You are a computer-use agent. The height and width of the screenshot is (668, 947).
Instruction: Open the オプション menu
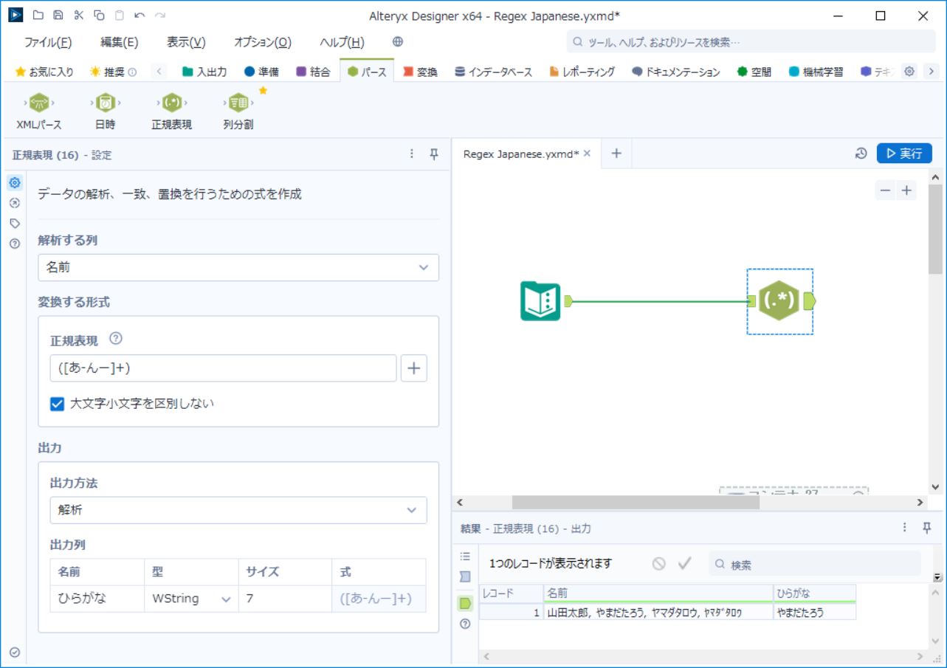(262, 42)
